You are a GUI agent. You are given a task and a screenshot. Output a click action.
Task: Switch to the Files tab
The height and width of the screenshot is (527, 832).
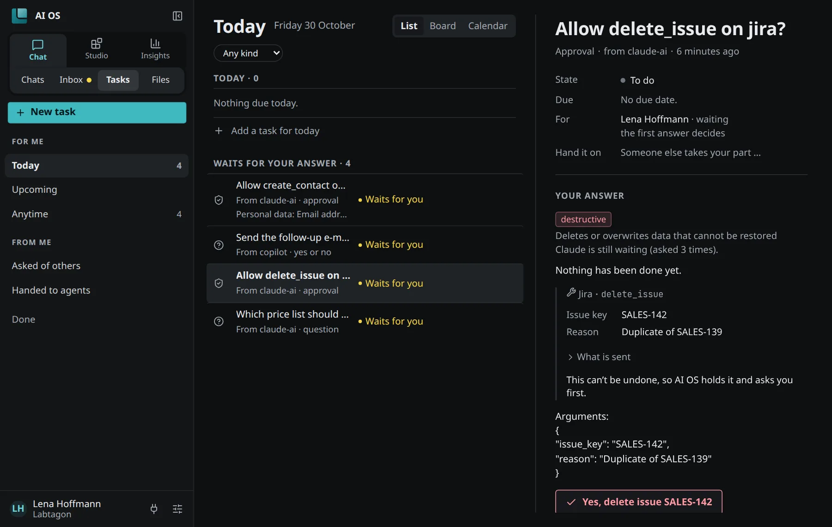160,80
